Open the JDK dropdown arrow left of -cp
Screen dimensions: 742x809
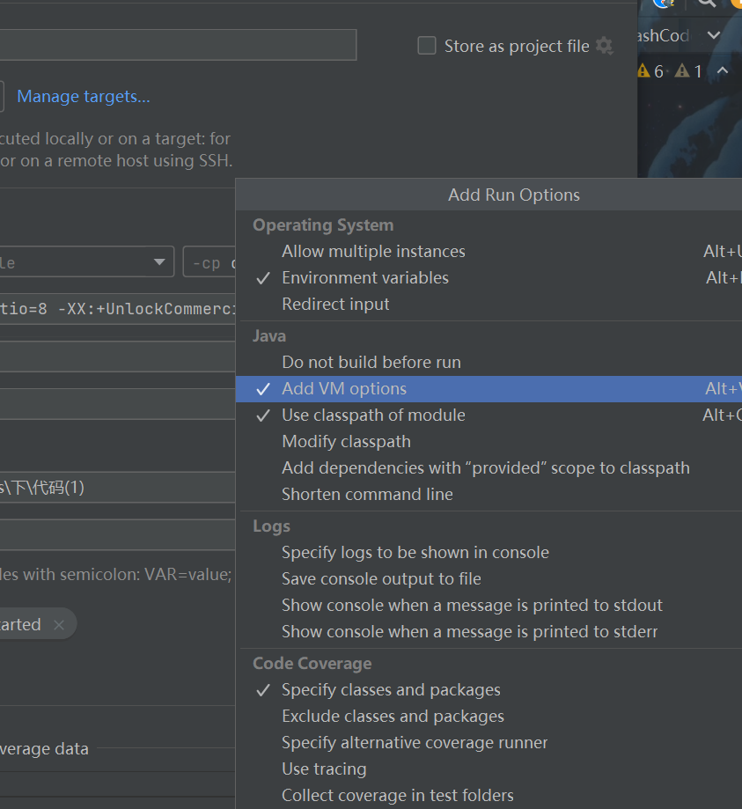coord(158,262)
